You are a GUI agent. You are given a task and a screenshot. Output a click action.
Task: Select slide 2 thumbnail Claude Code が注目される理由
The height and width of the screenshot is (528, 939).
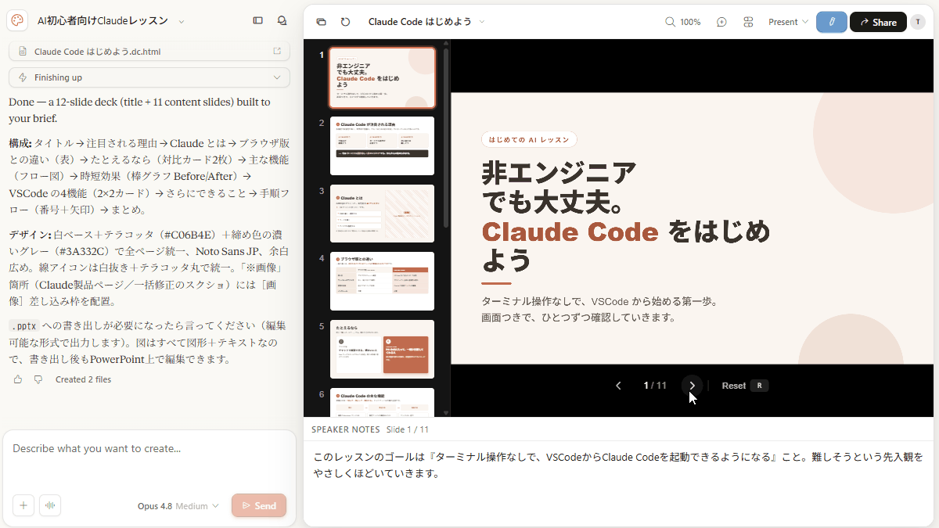coord(382,145)
